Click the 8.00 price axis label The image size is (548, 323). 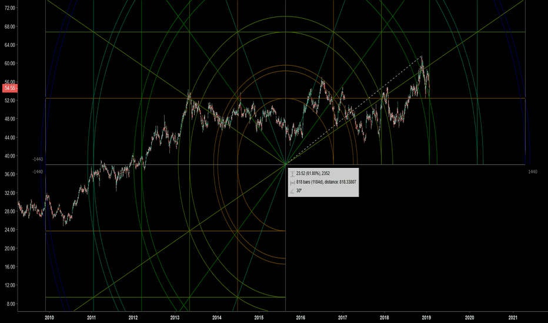pyautogui.click(x=11, y=304)
